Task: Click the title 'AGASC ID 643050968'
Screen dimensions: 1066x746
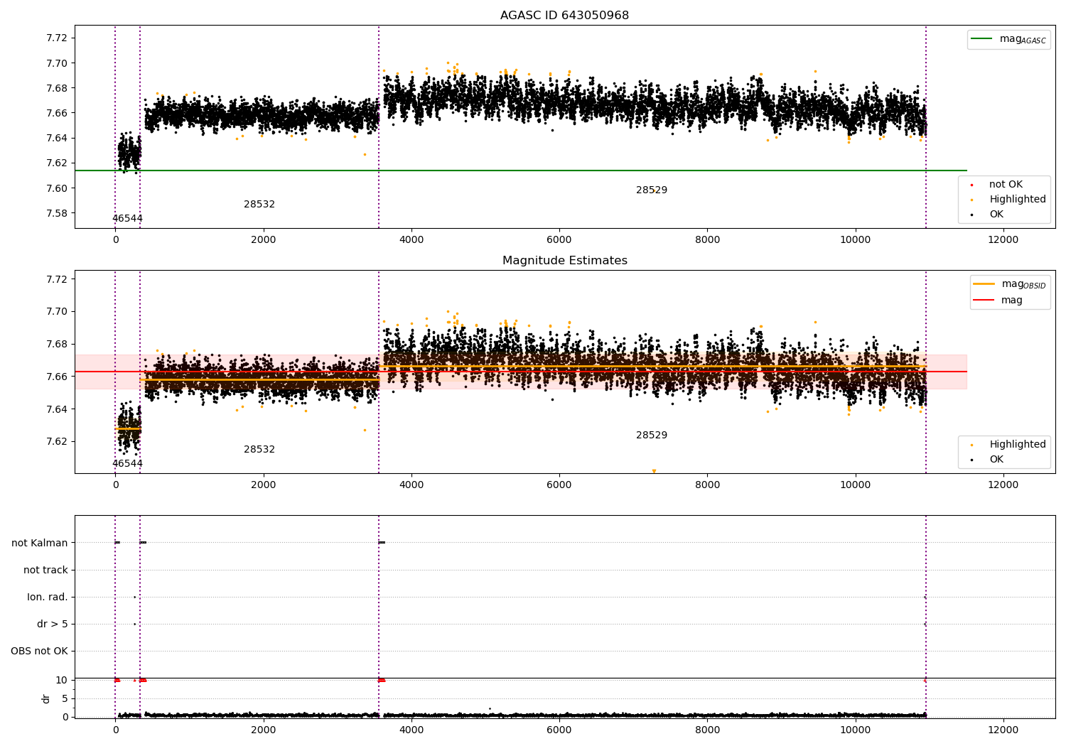Action: click(x=564, y=16)
